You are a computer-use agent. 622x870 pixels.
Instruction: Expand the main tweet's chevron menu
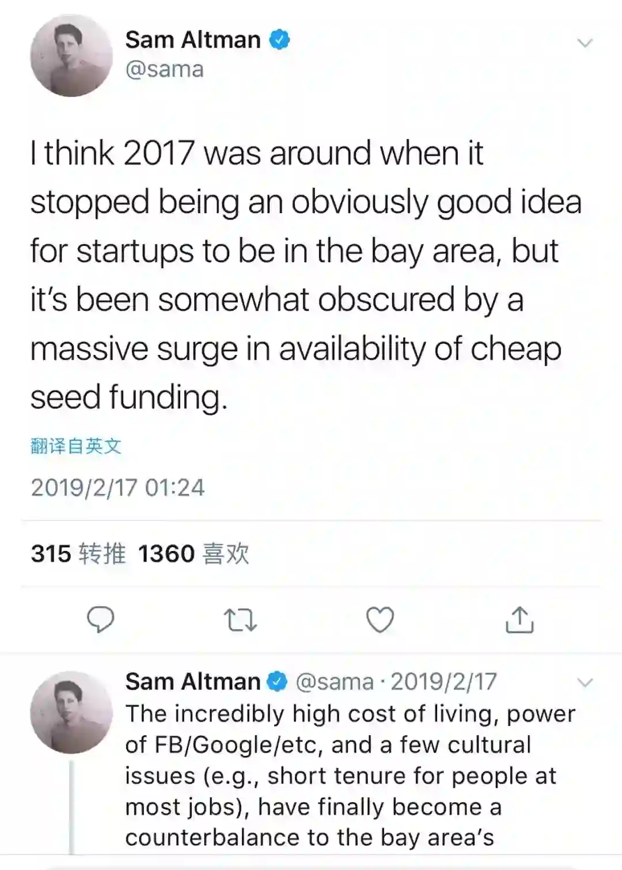tap(585, 43)
